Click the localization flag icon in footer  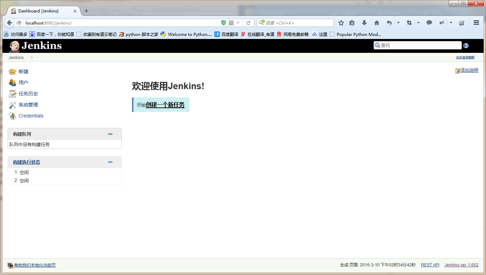10,265
